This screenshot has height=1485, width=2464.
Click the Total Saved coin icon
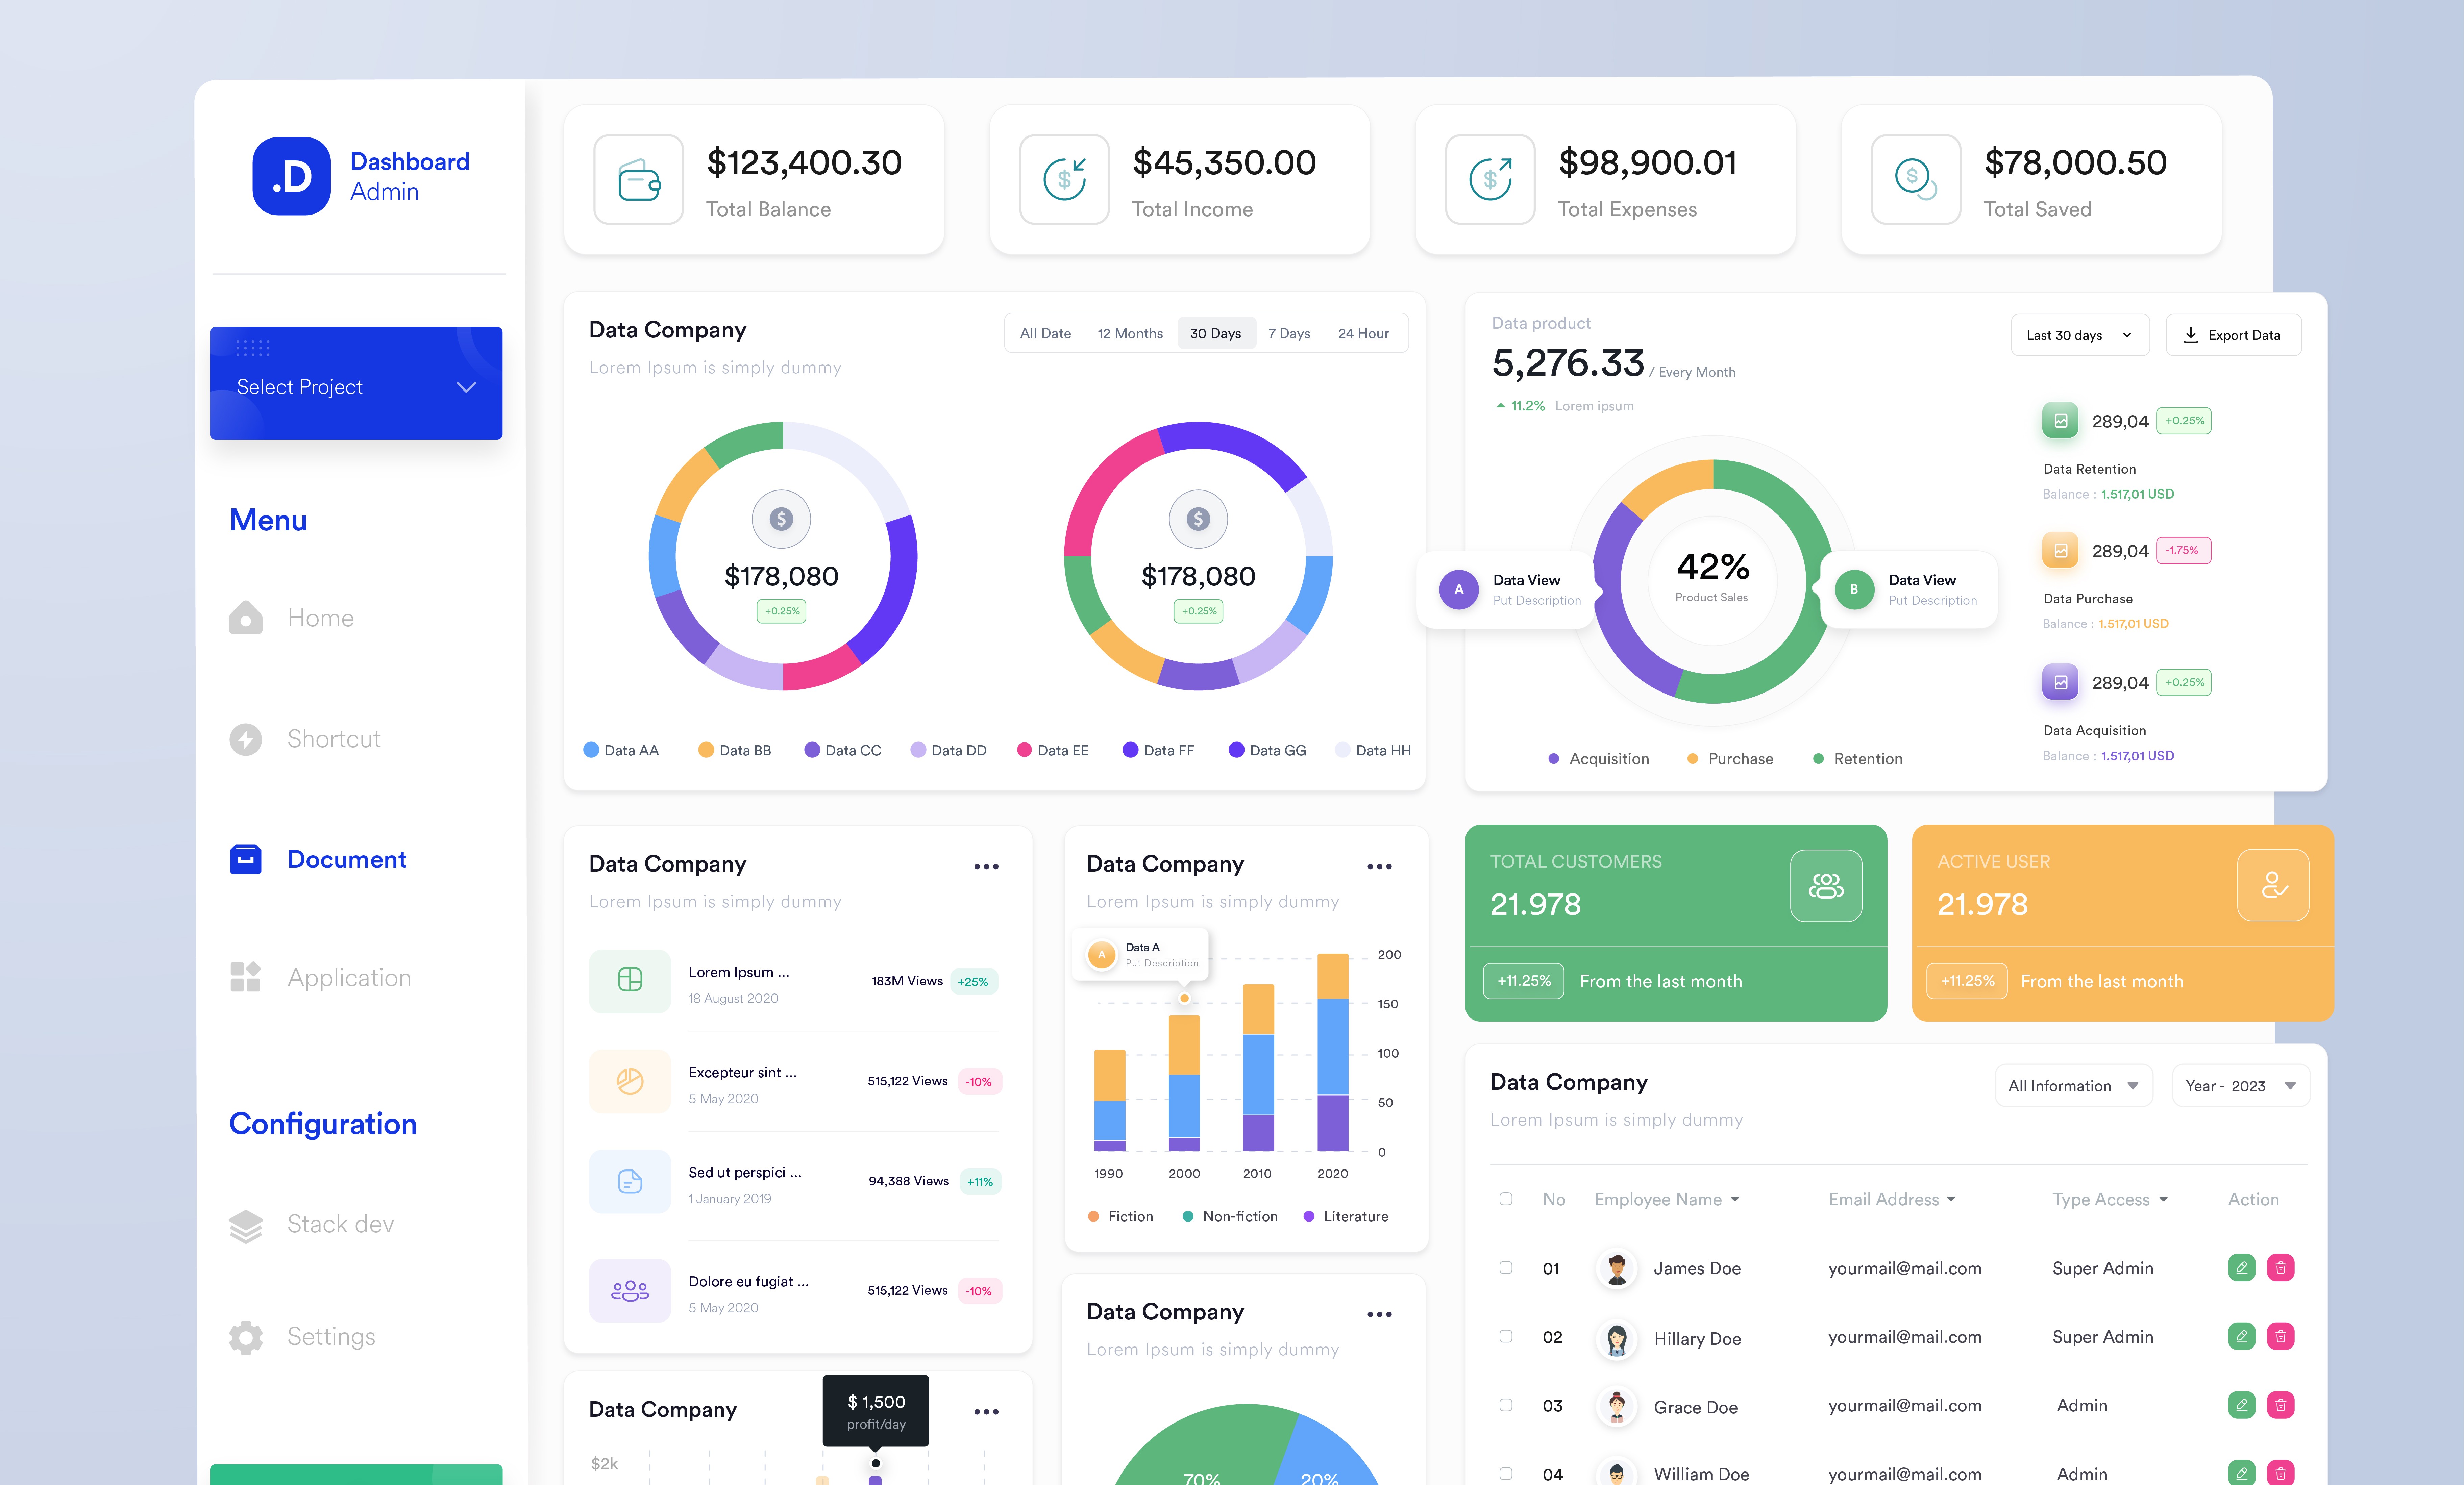tap(1916, 180)
